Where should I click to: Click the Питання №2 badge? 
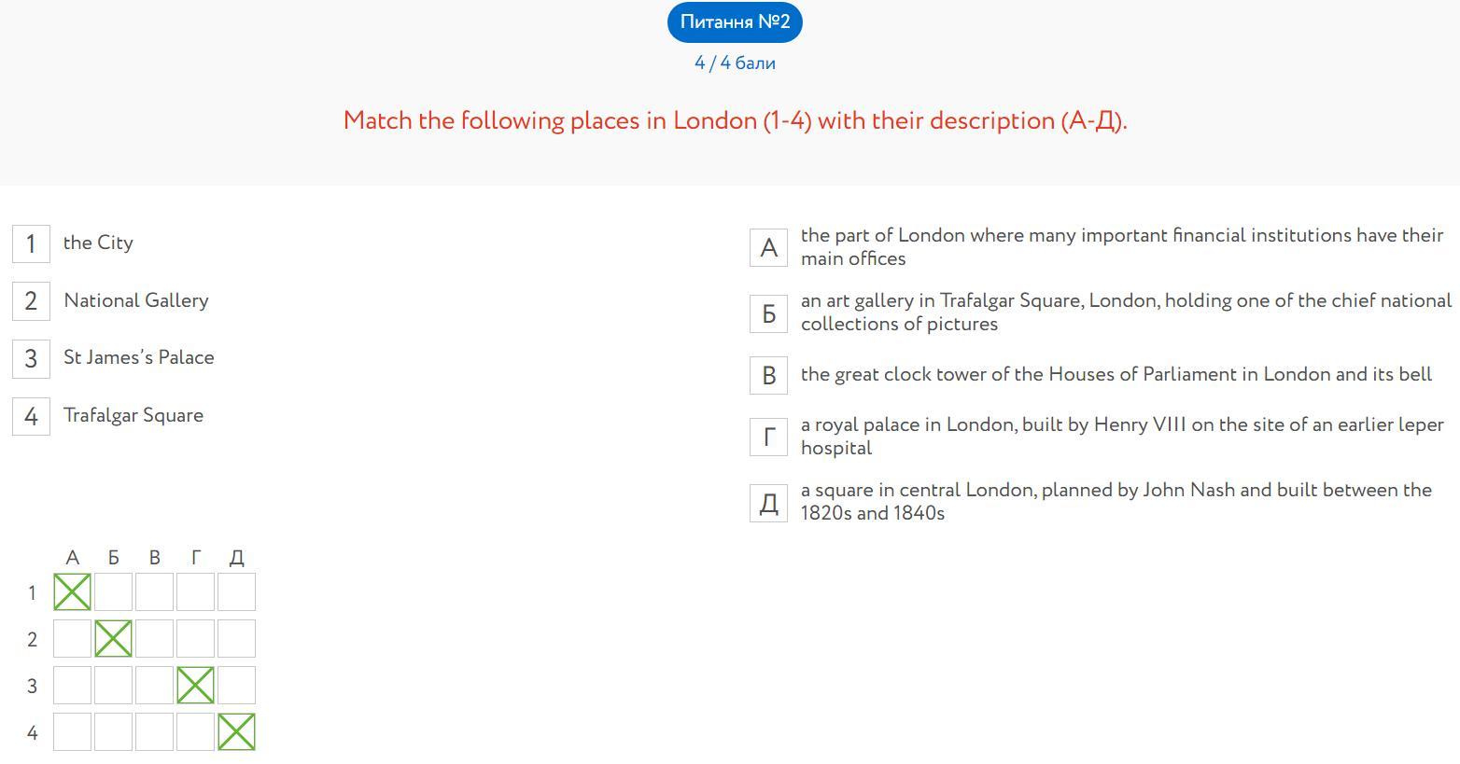tap(735, 22)
